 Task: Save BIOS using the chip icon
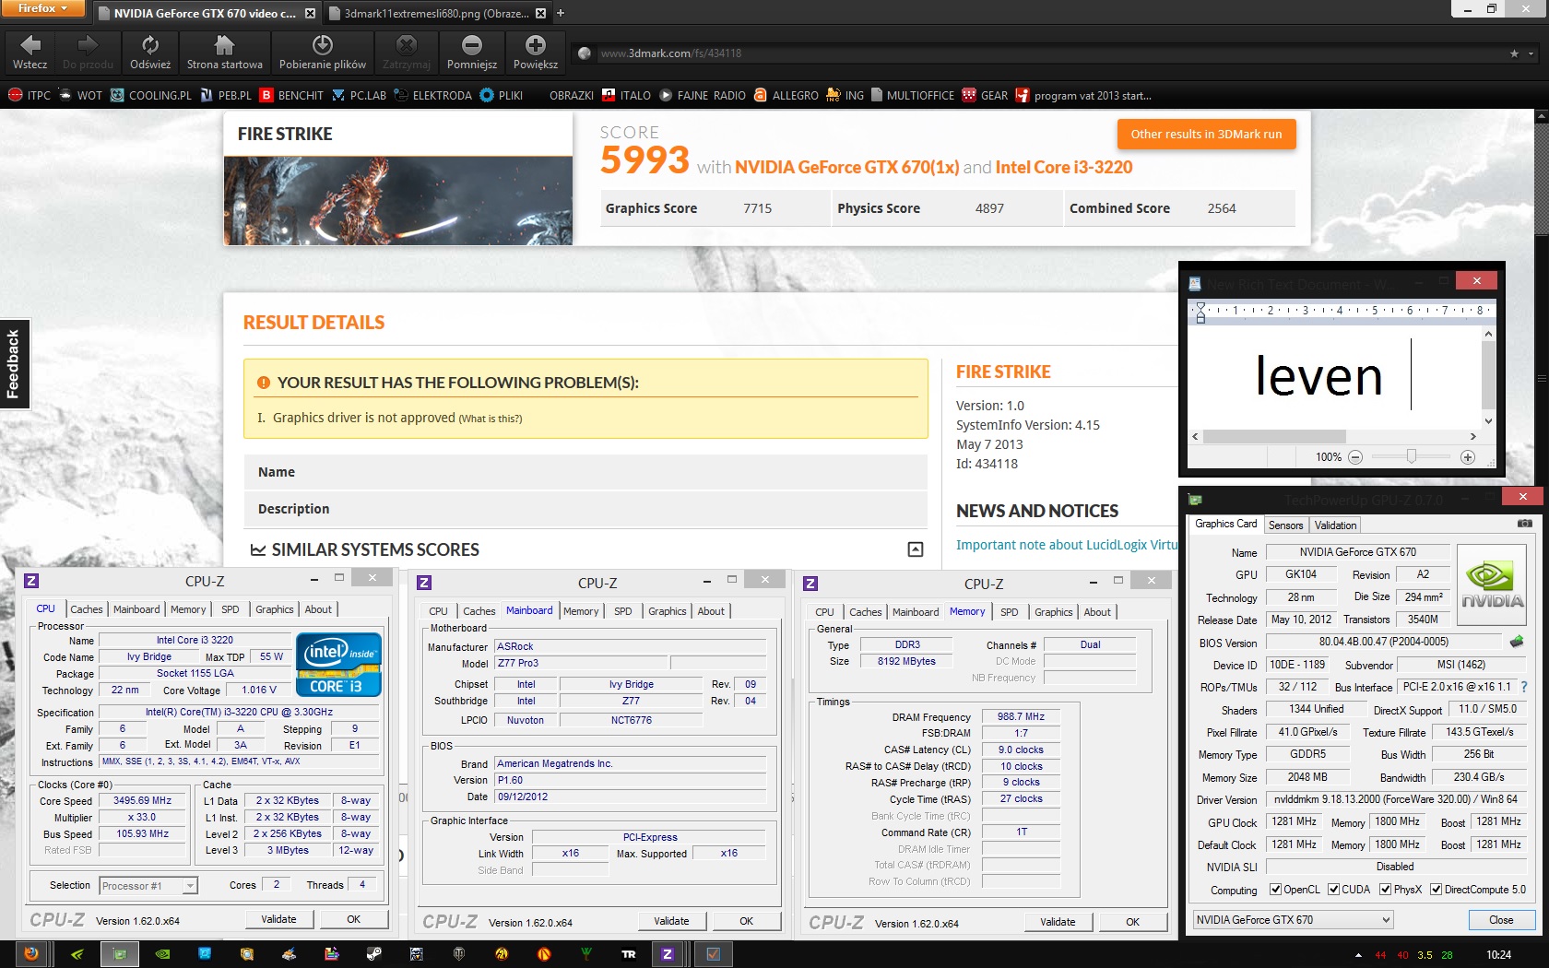(1517, 641)
